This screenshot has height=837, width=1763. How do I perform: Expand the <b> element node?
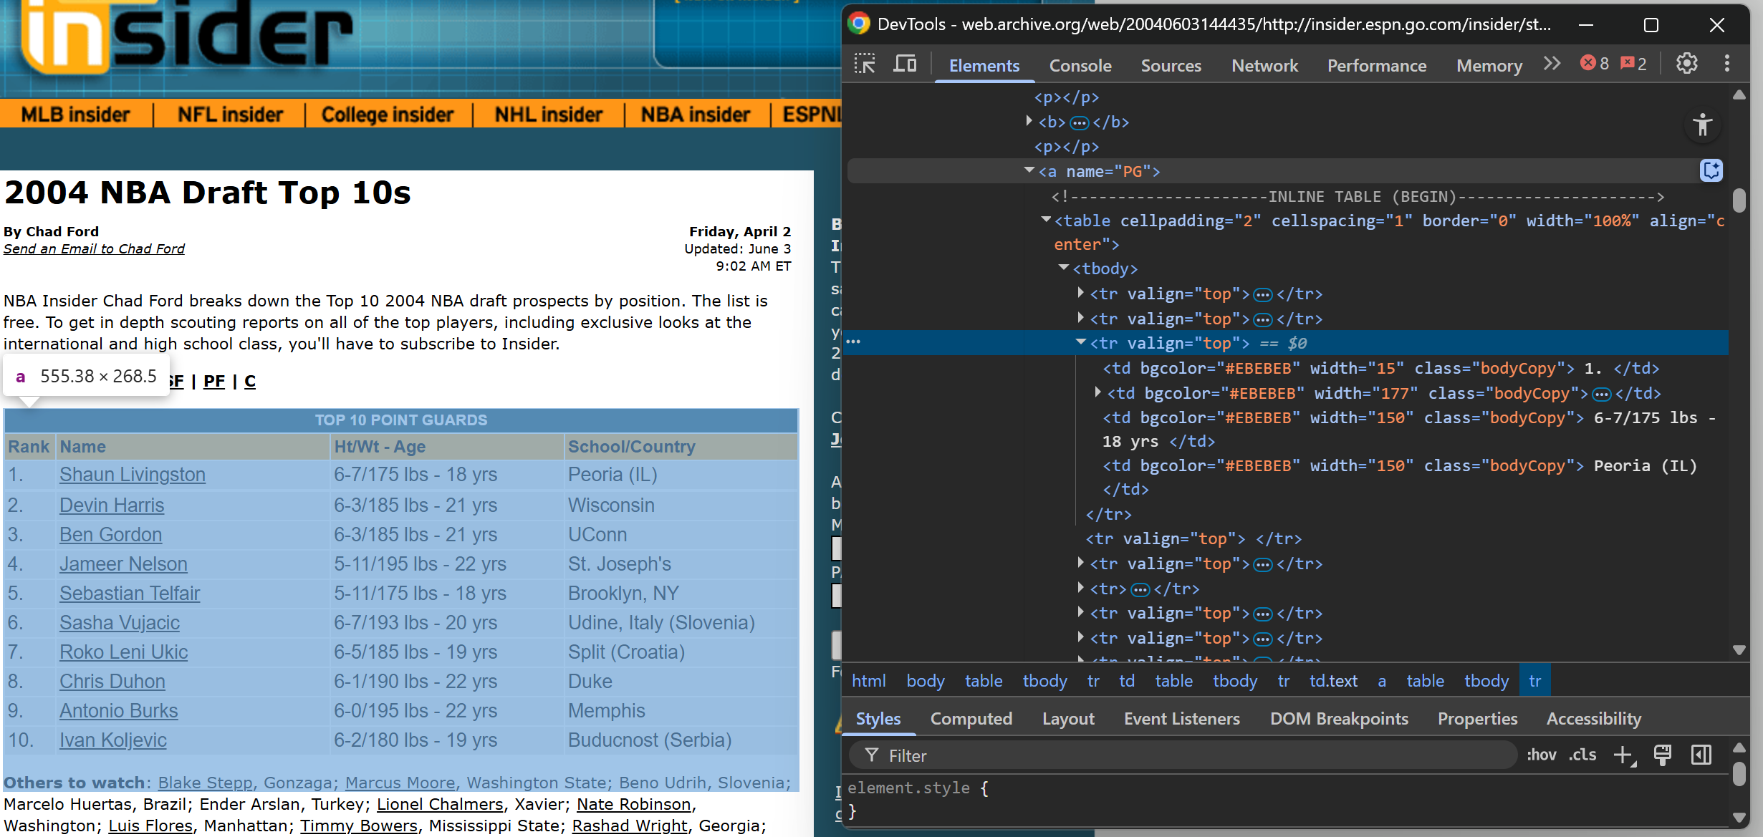coord(1029,122)
